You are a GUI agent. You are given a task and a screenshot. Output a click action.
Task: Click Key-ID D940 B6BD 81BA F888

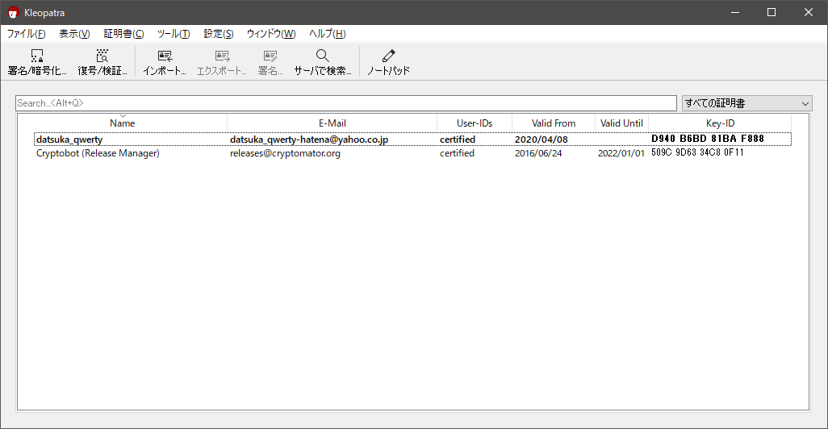point(708,139)
